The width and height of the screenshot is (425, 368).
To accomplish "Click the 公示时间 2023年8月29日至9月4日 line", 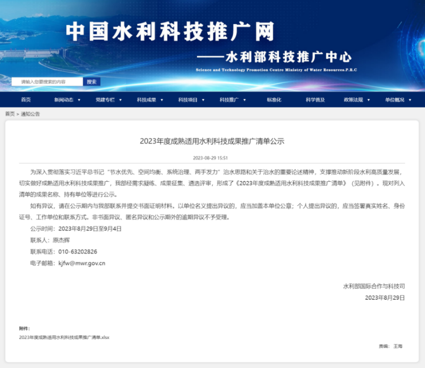I will tap(76, 229).
